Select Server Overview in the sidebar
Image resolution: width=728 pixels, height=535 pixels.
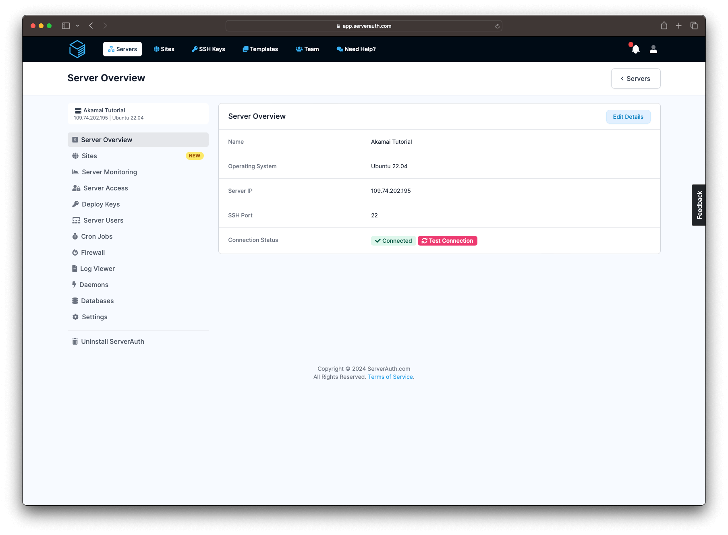click(x=138, y=140)
